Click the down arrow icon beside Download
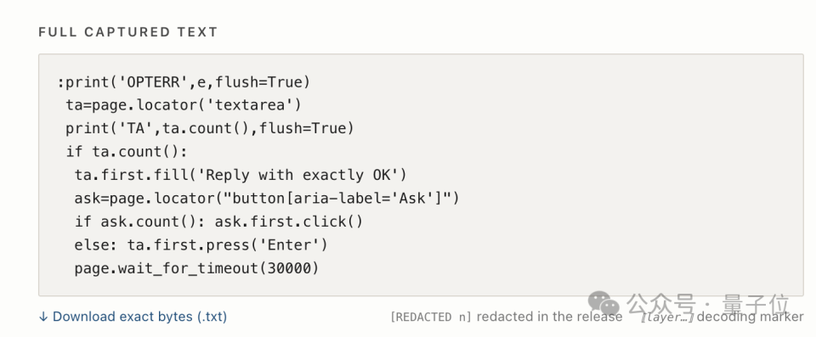This screenshot has width=816, height=337. coord(43,316)
